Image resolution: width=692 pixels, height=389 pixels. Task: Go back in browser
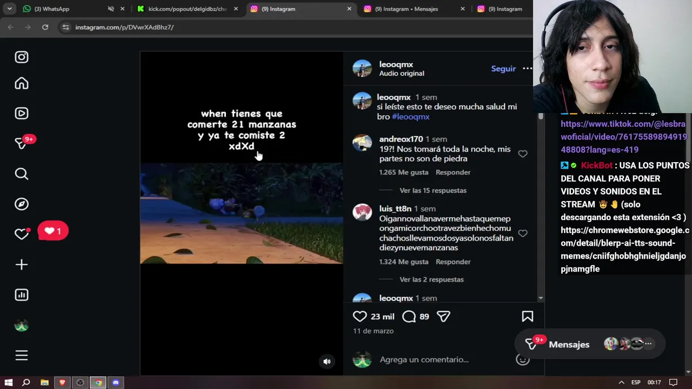(11, 27)
